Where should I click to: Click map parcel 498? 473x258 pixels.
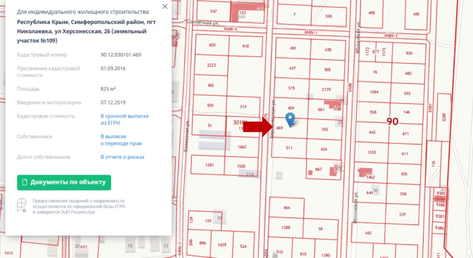point(371,13)
